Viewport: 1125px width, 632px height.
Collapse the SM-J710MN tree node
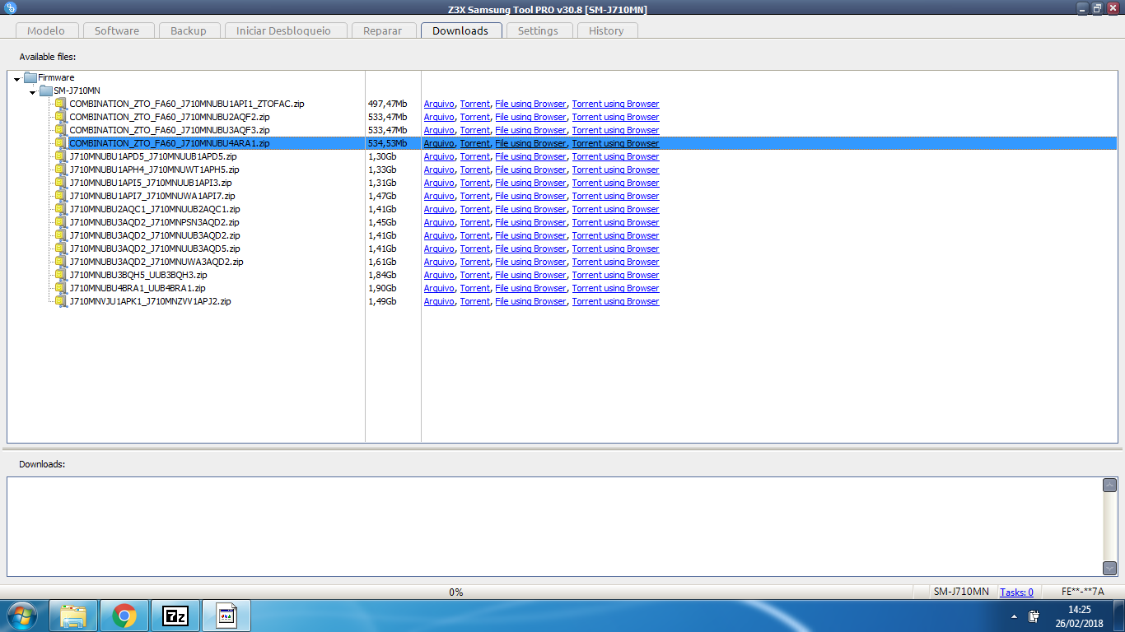[x=33, y=91]
